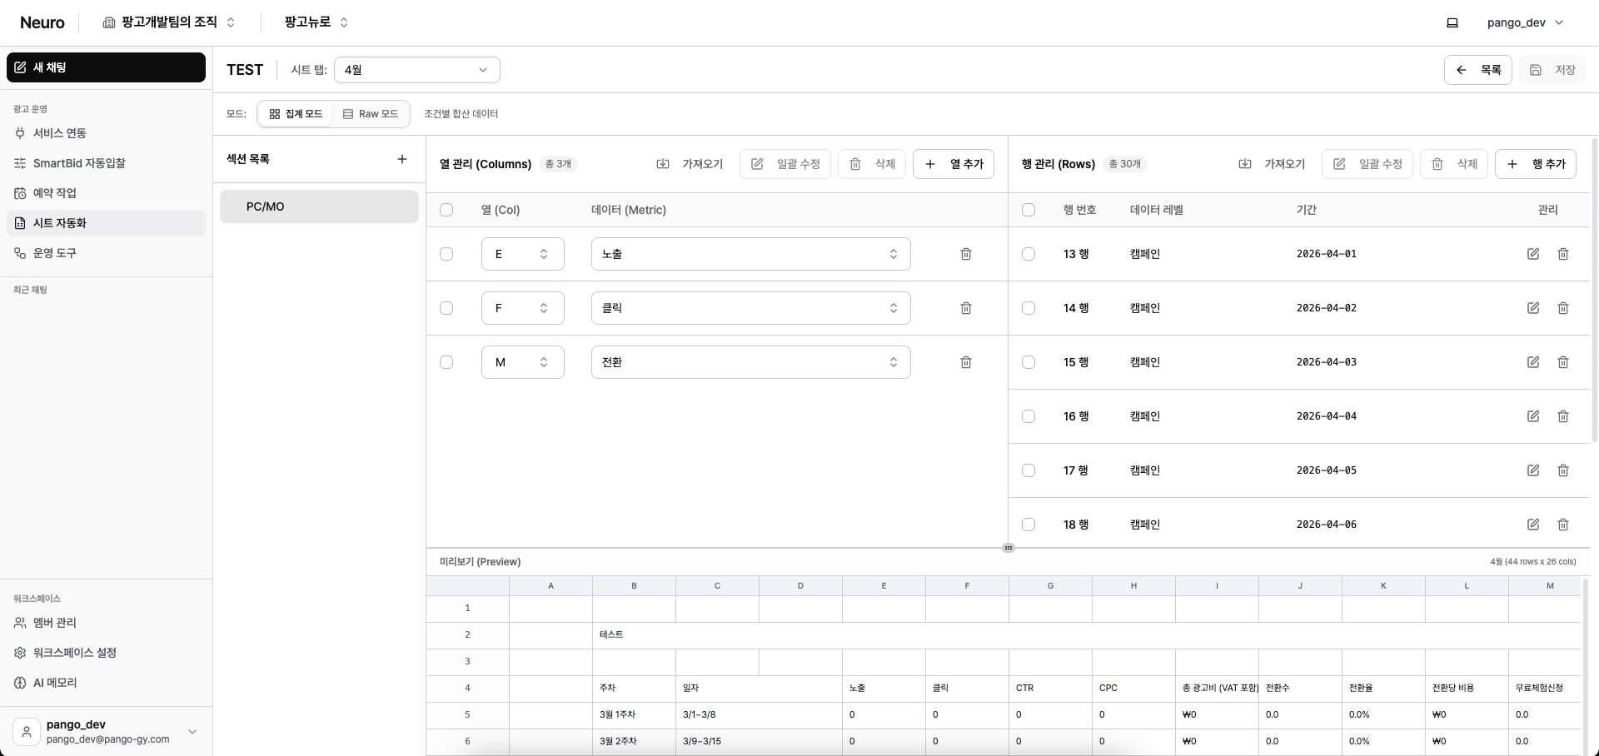Screen dimensions: 1599x756
Task: Check the checkbox for column M
Action: 446,362
